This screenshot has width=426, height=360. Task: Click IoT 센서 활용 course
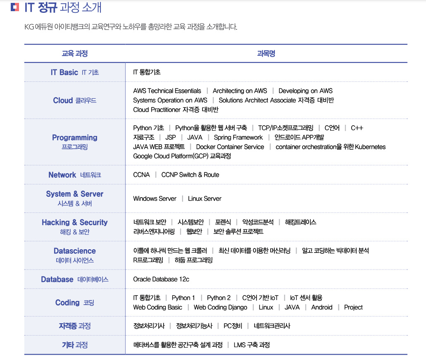306,298
